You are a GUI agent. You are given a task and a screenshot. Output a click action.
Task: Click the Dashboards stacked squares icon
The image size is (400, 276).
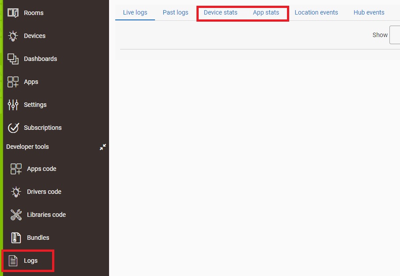coord(13,59)
